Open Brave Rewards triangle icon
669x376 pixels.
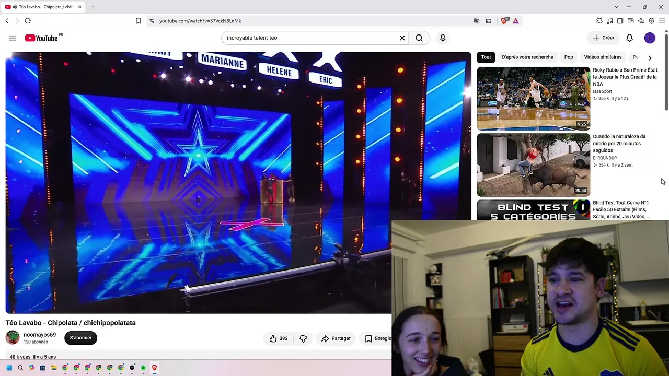pyautogui.click(x=516, y=21)
